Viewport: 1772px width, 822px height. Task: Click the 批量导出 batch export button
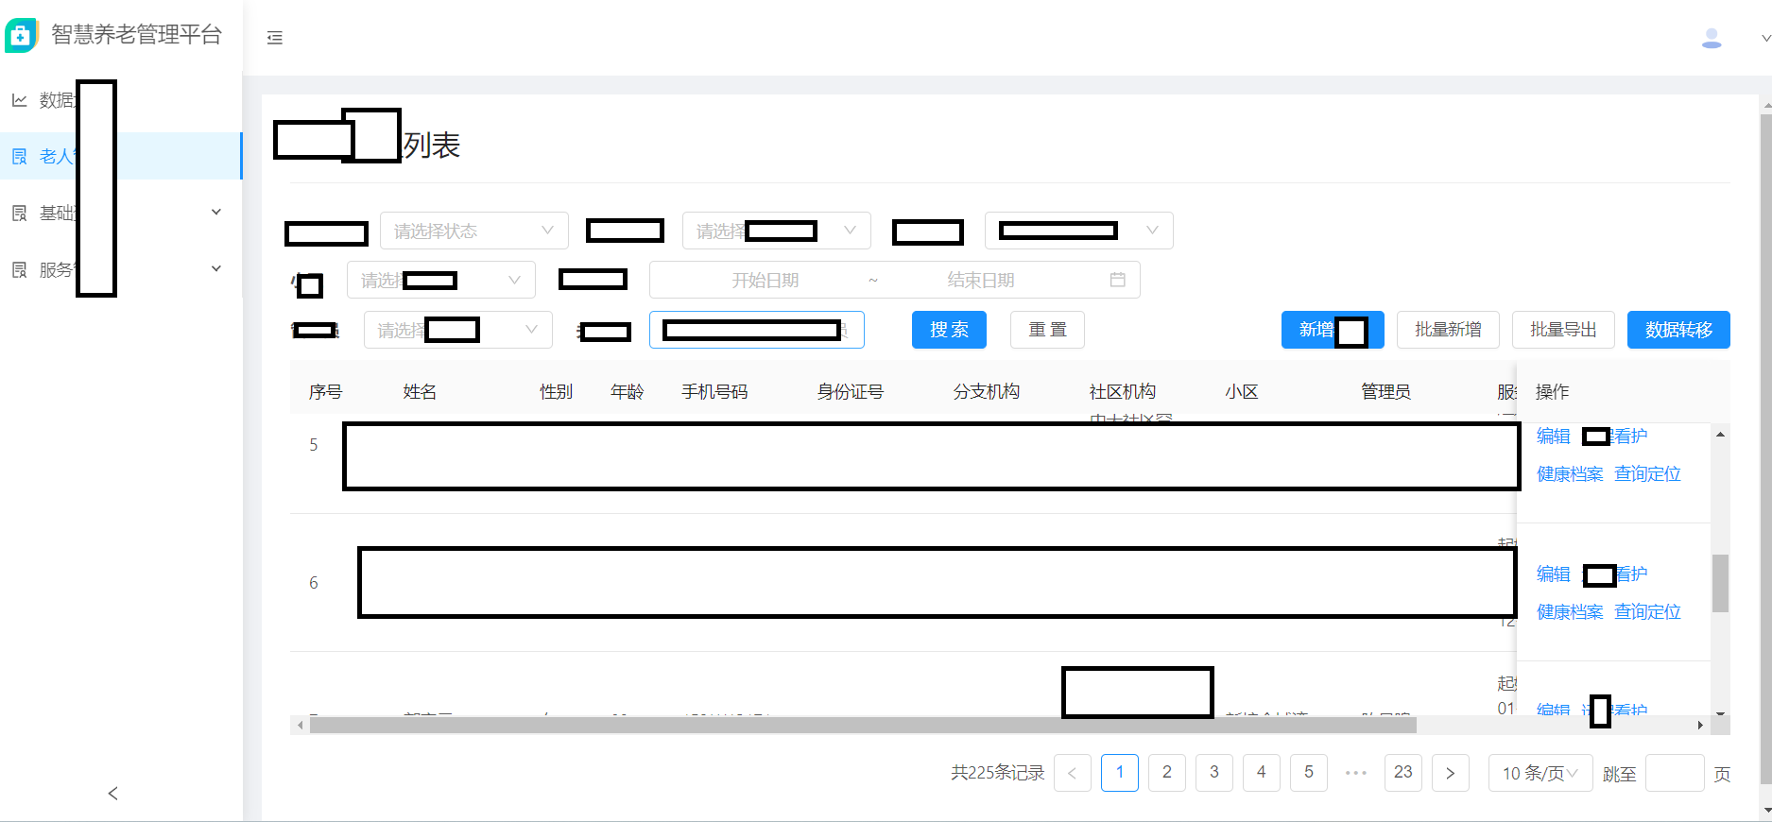click(1563, 330)
